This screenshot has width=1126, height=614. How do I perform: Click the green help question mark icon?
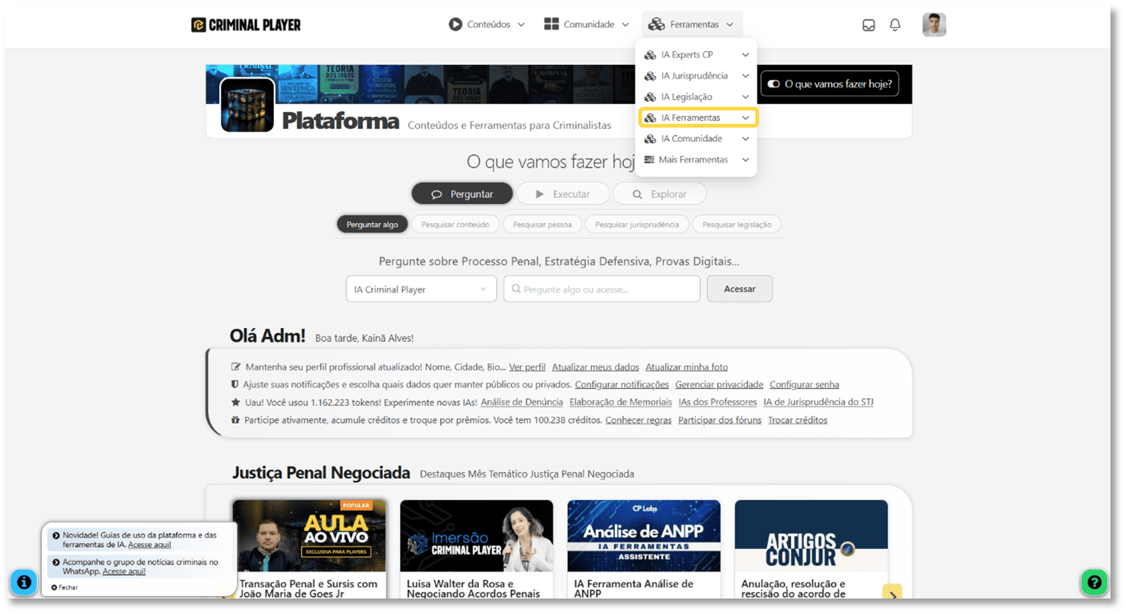click(x=1094, y=582)
